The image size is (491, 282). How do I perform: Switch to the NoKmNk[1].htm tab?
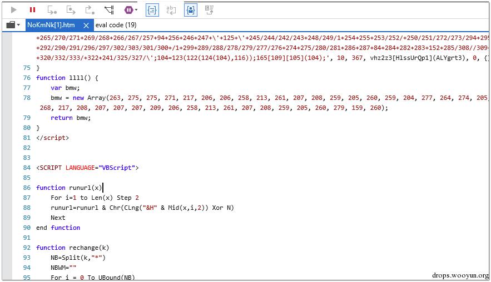[x=51, y=25]
